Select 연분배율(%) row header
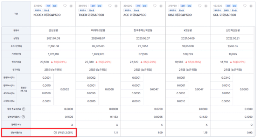 coord(16,133)
